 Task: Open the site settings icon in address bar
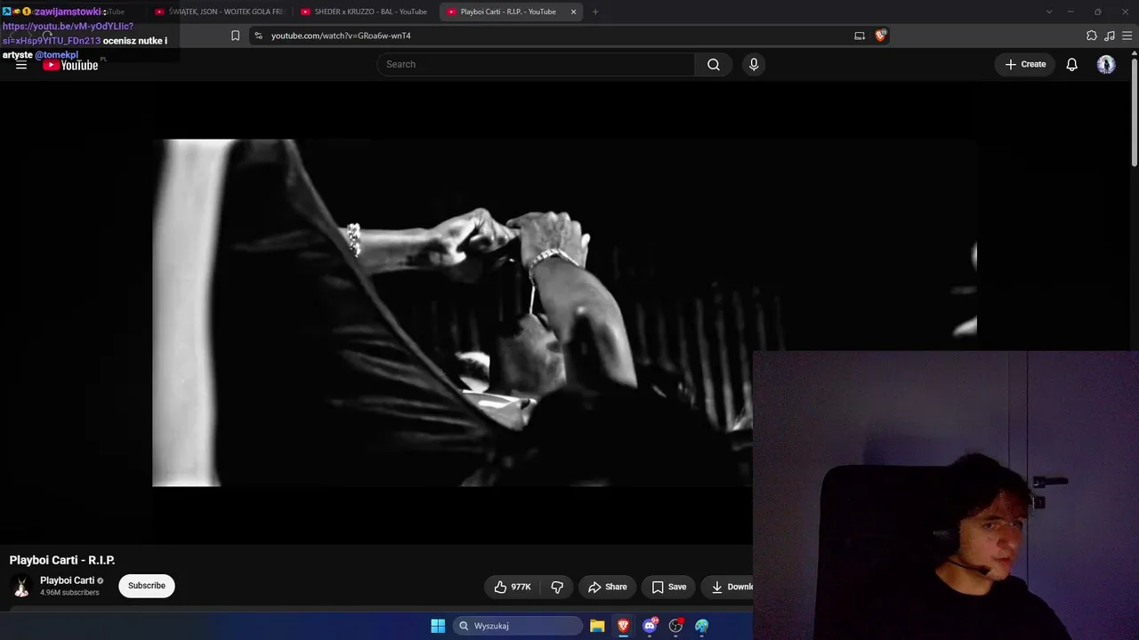coord(258,36)
